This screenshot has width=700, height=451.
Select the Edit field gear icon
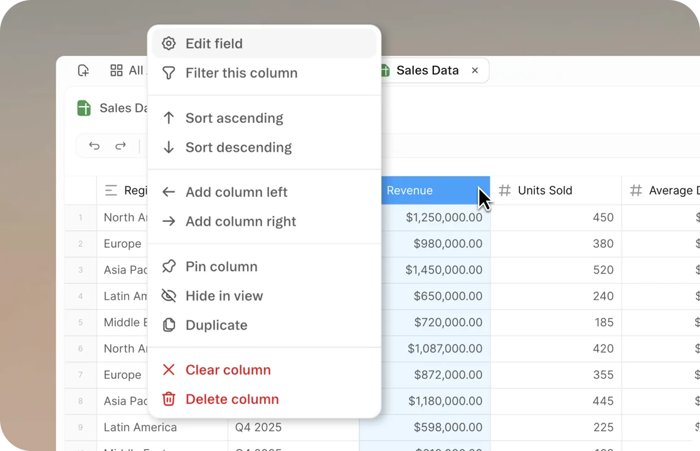pos(168,43)
